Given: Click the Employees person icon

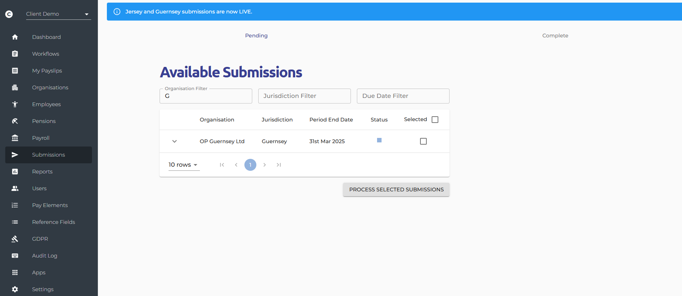Looking at the screenshot, I should (15, 104).
